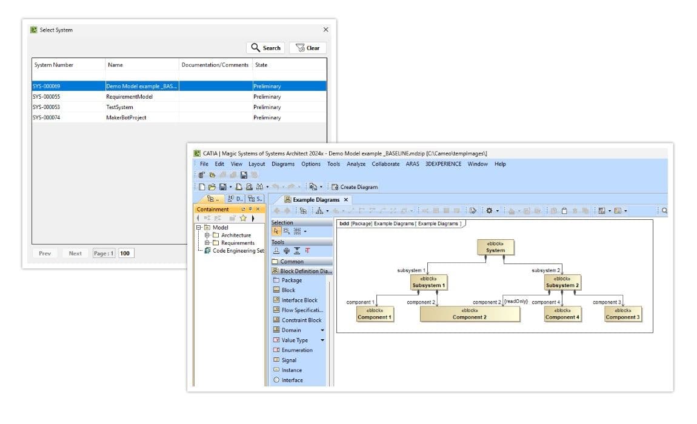Select the Signal palette item

[x=285, y=360]
